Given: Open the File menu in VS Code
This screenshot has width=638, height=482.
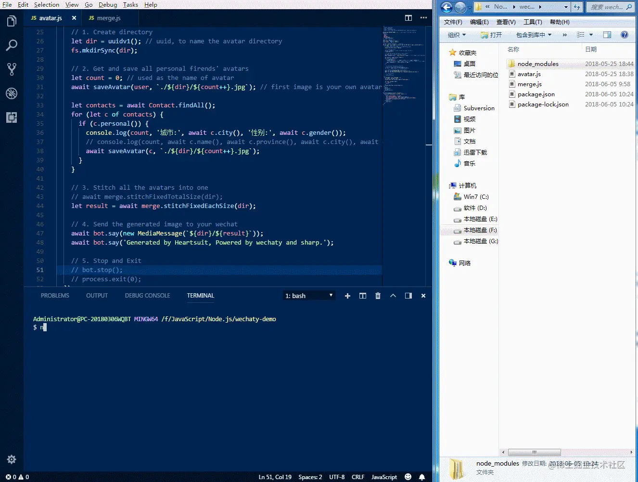Looking at the screenshot, I should tap(7, 4).
